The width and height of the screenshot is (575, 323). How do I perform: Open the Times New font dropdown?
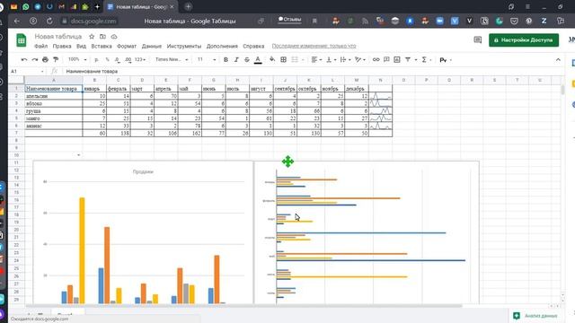(172, 60)
